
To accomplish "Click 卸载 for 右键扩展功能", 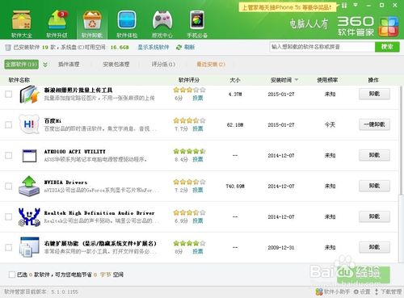I will (x=374, y=247).
